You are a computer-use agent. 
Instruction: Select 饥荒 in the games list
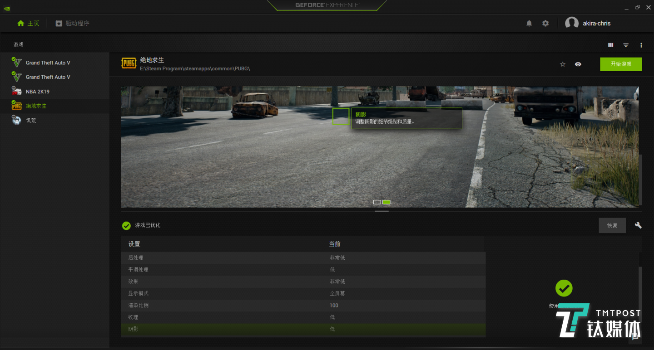(x=30, y=120)
